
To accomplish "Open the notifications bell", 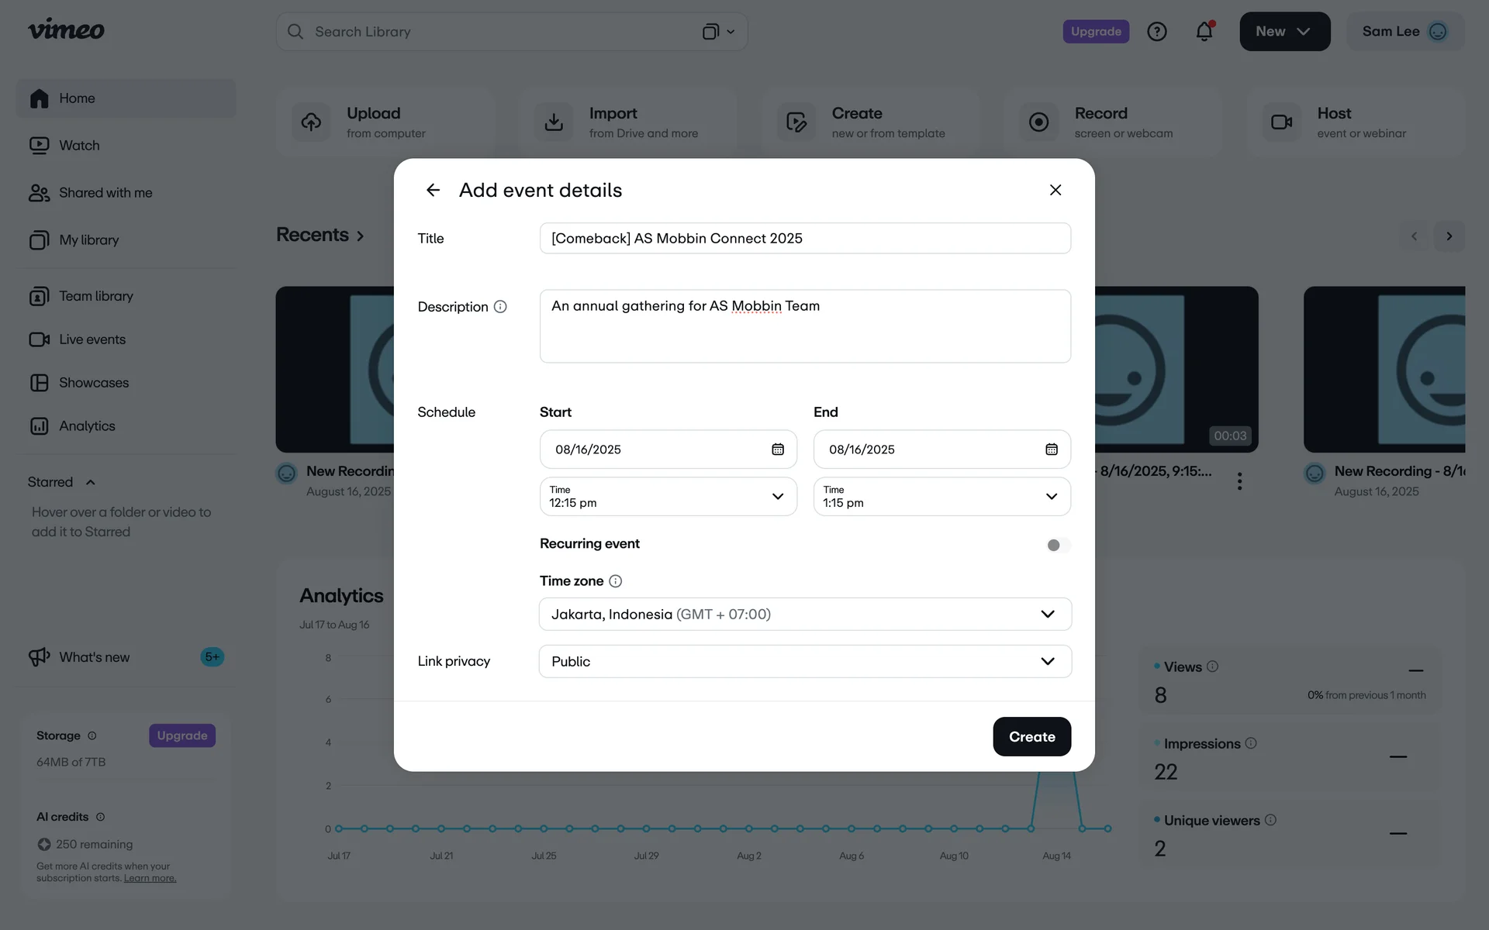I will [x=1204, y=32].
